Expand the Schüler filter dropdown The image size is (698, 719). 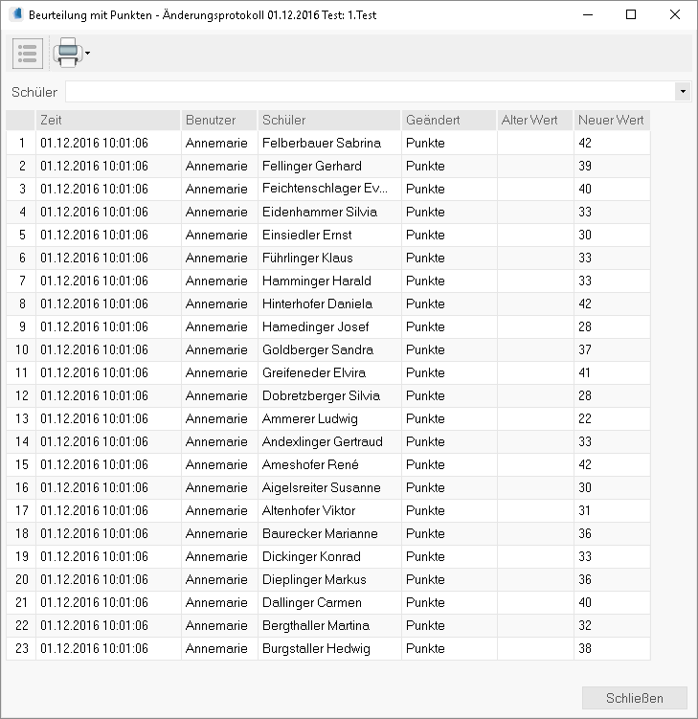(683, 92)
